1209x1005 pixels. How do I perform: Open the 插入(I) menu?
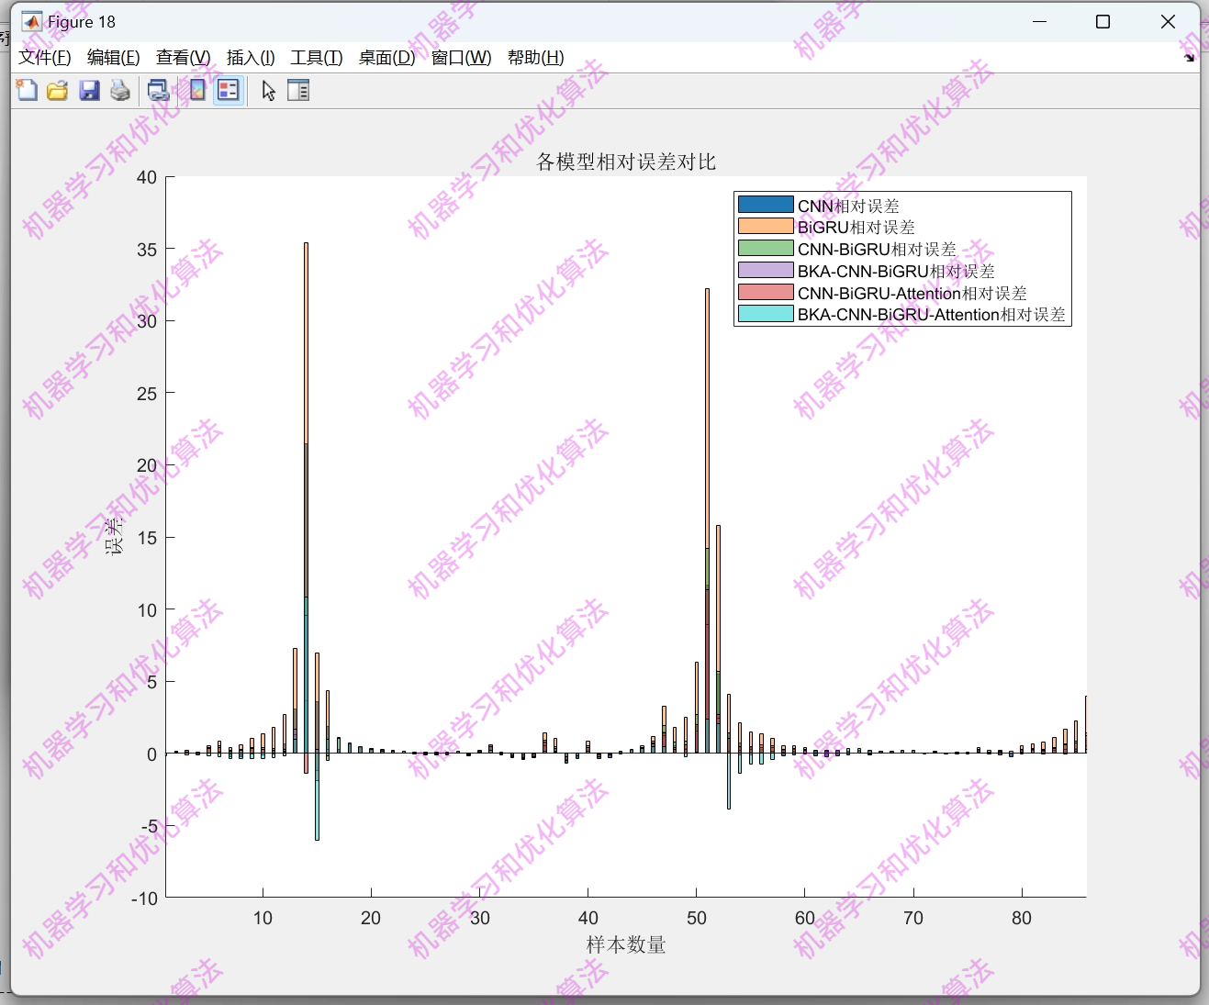(251, 58)
